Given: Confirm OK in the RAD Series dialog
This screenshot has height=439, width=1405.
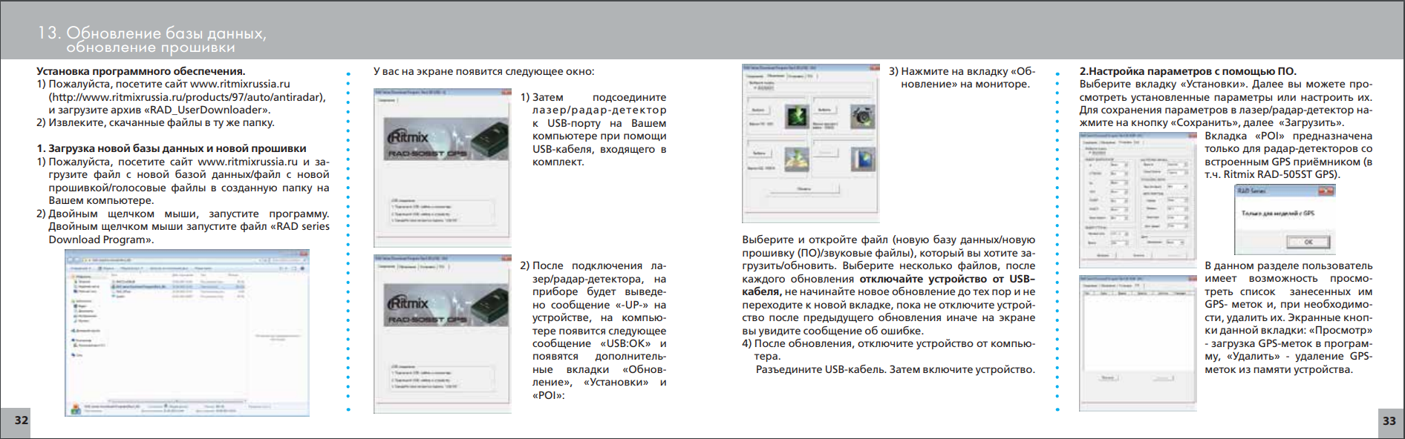Looking at the screenshot, I should (1308, 242).
